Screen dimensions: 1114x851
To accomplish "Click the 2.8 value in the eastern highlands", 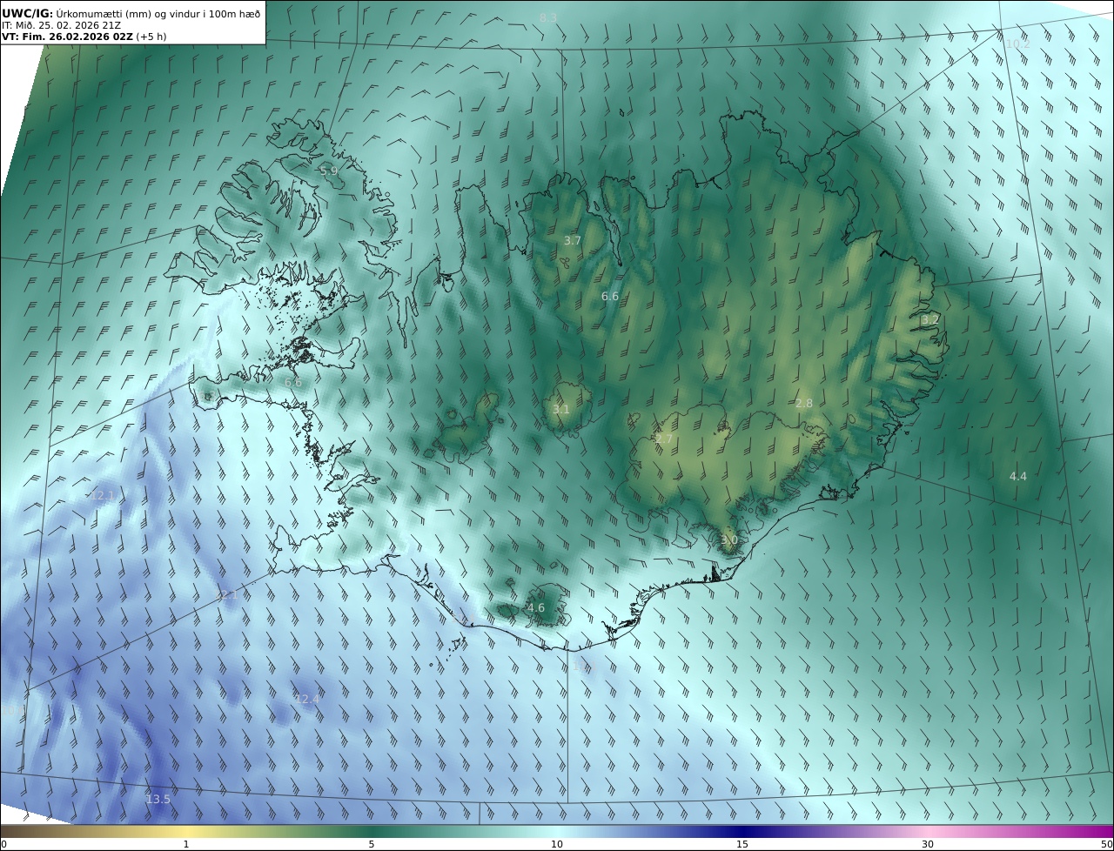I will 804,404.
